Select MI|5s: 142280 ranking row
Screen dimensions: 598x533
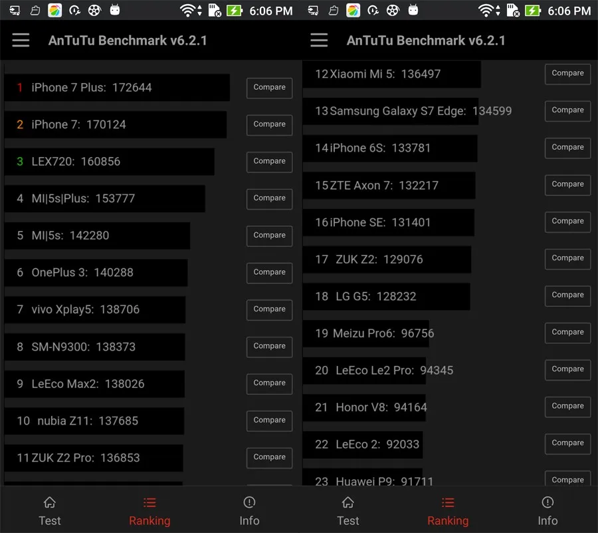coord(97,236)
